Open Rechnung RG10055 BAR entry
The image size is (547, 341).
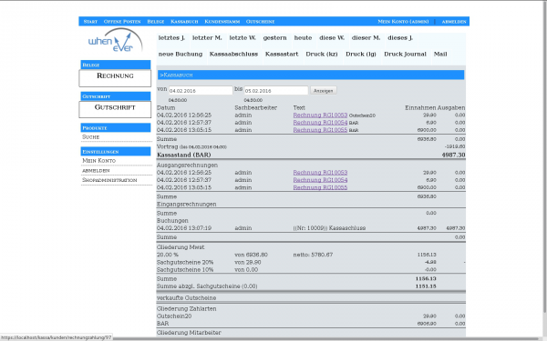tap(320, 130)
